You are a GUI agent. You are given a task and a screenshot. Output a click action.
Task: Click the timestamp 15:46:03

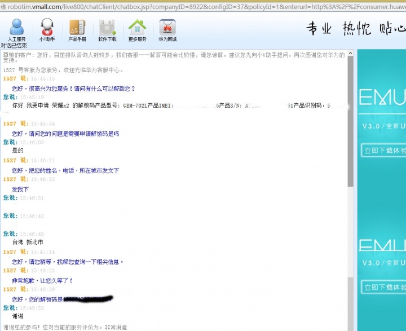coord(32,143)
